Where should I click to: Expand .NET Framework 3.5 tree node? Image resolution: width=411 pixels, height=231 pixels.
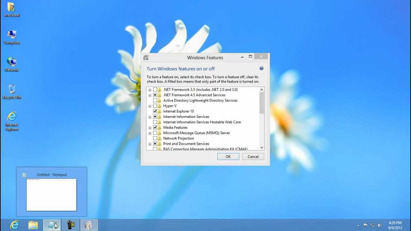(x=150, y=90)
